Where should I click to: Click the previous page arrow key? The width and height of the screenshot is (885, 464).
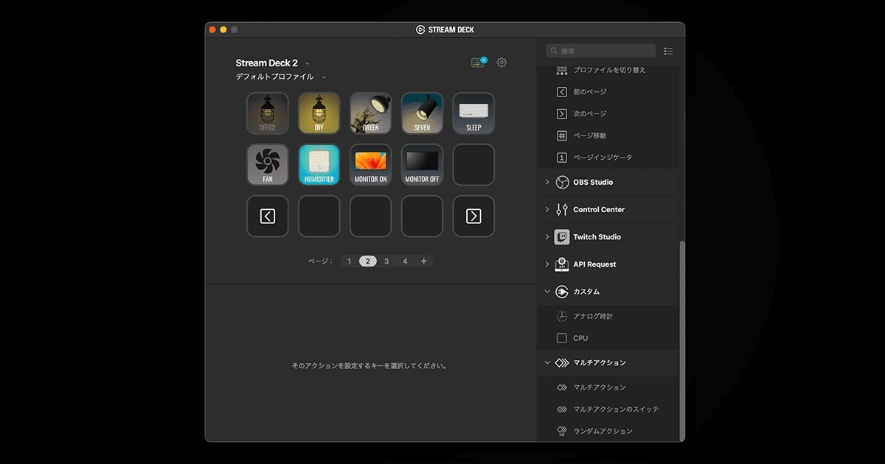(x=268, y=217)
